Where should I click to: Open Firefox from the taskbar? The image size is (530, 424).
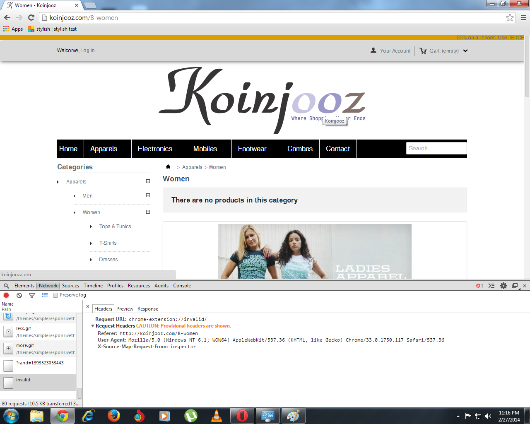click(x=113, y=416)
